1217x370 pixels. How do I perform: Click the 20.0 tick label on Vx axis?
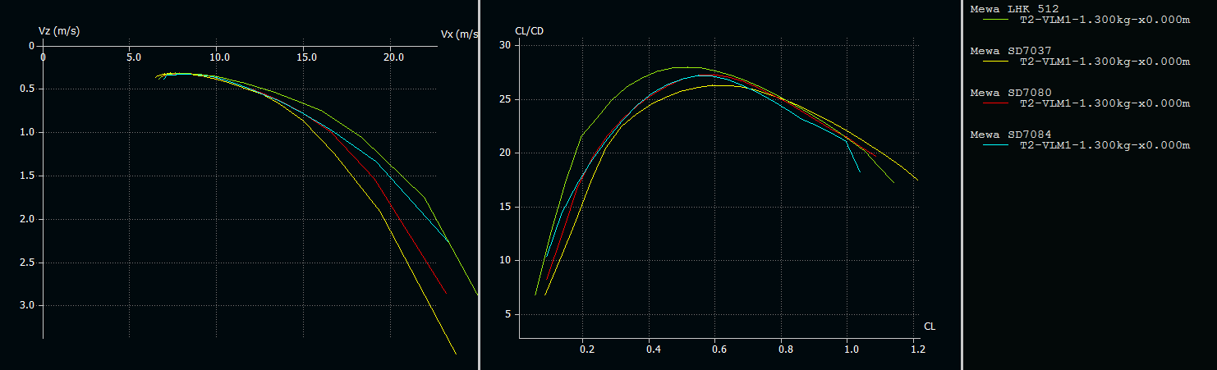393,57
